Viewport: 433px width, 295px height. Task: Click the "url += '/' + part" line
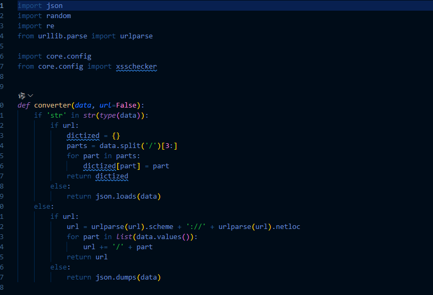tap(118, 247)
